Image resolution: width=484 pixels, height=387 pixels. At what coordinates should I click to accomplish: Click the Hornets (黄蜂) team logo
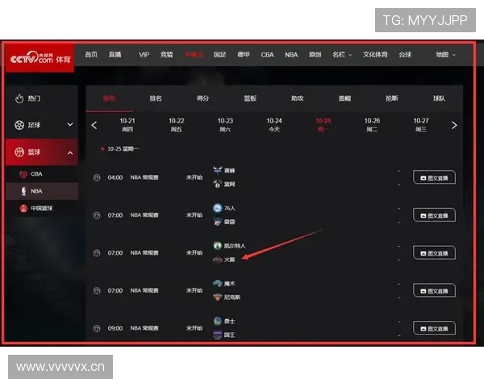click(x=217, y=171)
